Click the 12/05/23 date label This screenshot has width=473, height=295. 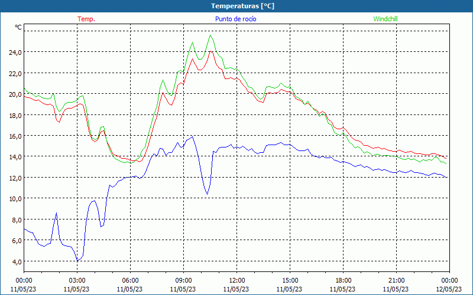coord(449,289)
